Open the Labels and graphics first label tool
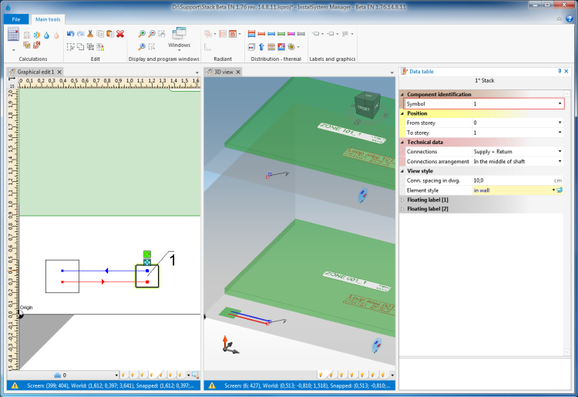The image size is (578, 397). tap(315, 34)
